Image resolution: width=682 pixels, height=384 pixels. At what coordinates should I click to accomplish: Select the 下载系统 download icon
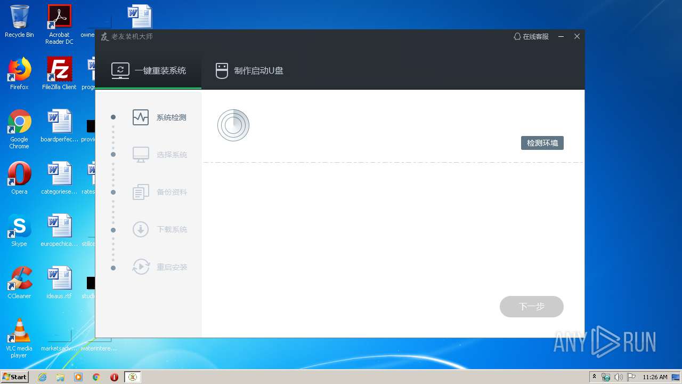[141, 230]
